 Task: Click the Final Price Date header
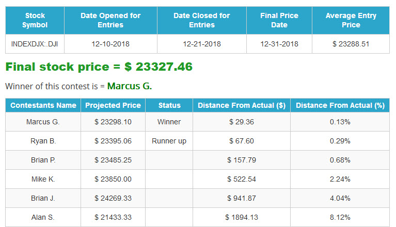[279, 20]
